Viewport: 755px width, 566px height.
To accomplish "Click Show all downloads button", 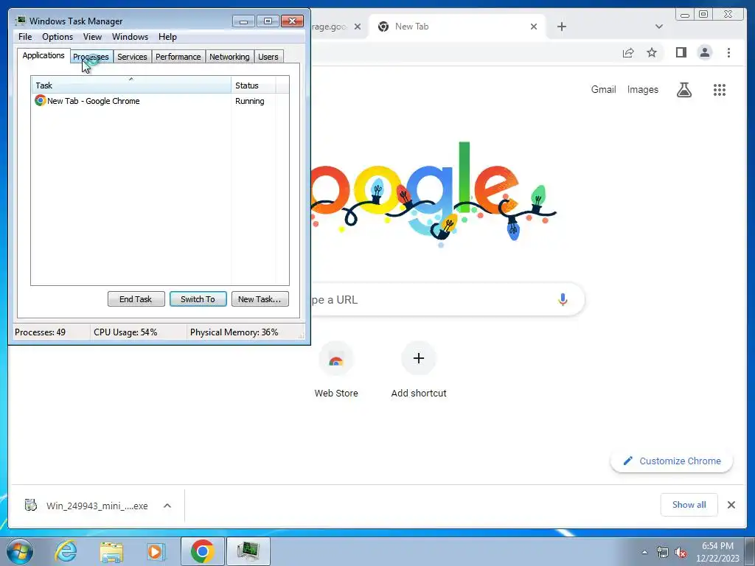I will 689,505.
